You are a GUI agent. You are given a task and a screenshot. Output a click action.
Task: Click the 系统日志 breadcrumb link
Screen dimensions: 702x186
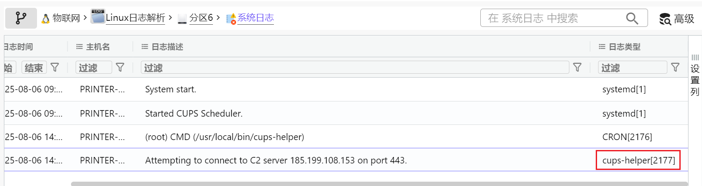point(255,18)
